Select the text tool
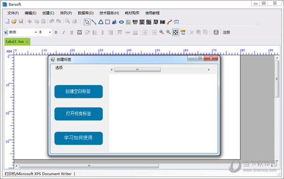Viewport: 284px width, 179px height. (114, 22)
